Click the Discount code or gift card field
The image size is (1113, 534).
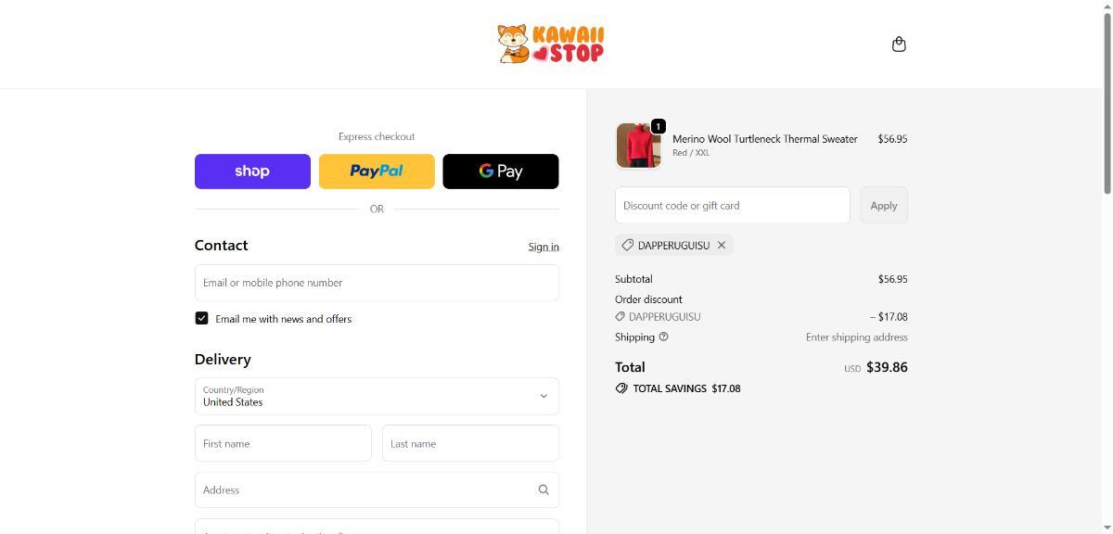coord(732,206)
